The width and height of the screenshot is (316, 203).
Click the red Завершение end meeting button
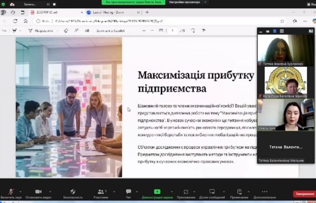point(305,194)
